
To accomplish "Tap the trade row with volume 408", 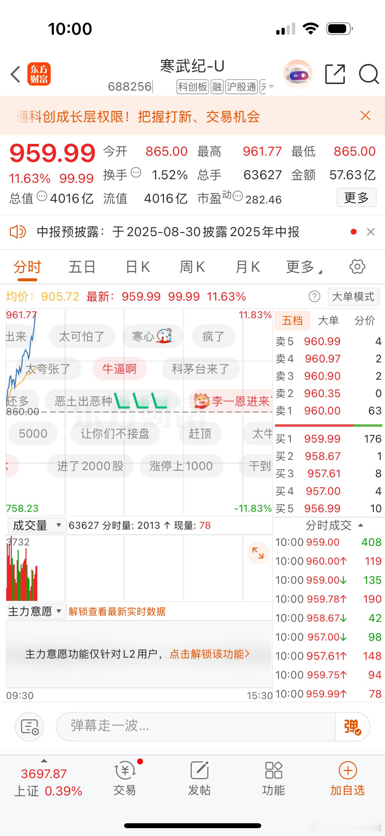I will [x=329, y=542].
